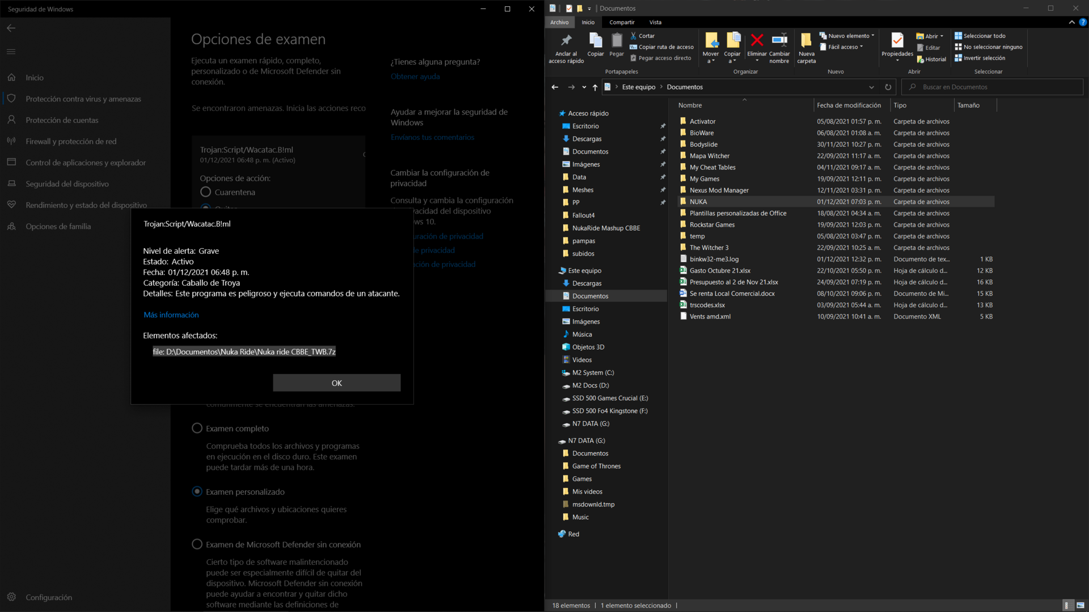Image resolution: width=1089 pixels, height=612 pixels.
Task: Switch to the Compartir ribbon tab
Action: click(x=622, y=22)
